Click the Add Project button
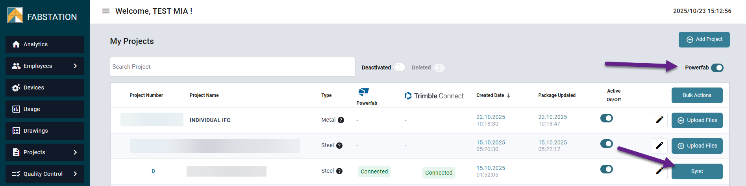 pyautogui.click(x=704, y=40)
